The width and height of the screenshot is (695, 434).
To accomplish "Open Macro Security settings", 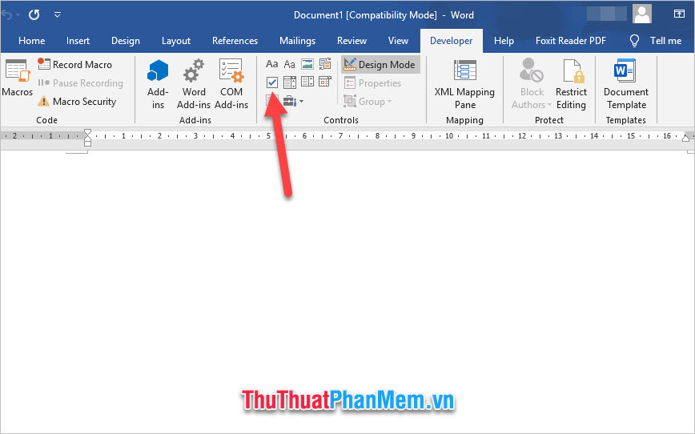I will pyautogui.click(x=77, y=102).
